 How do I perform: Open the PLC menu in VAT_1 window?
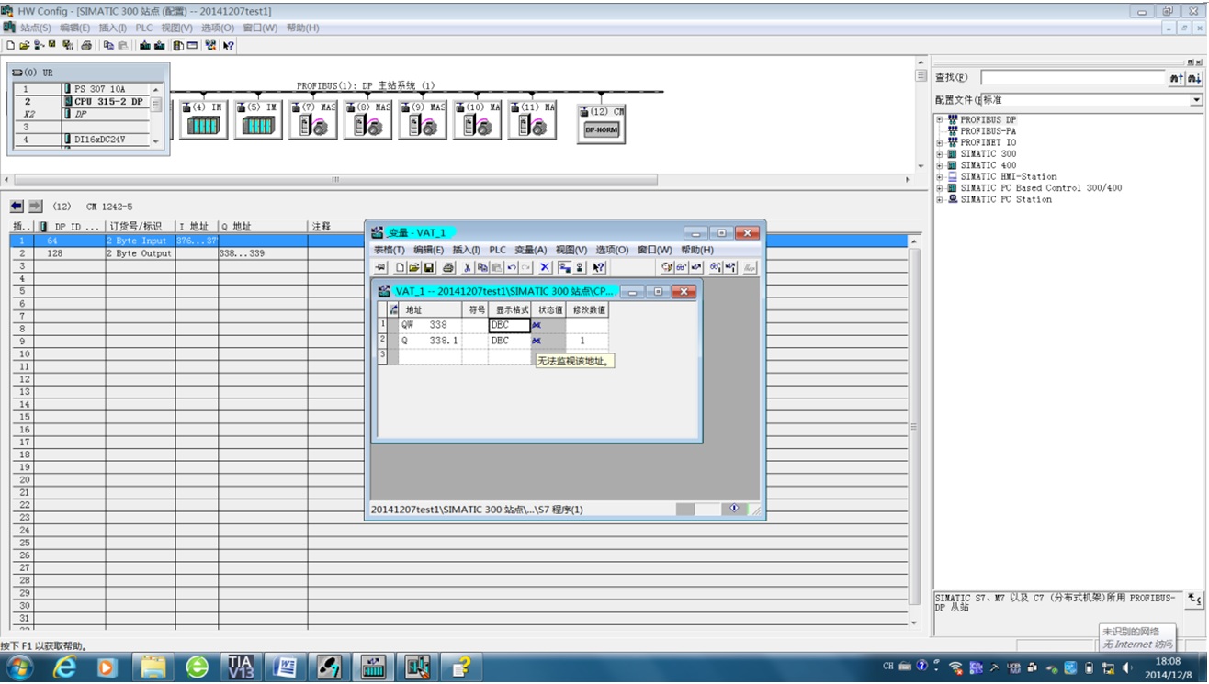[497, 250]
